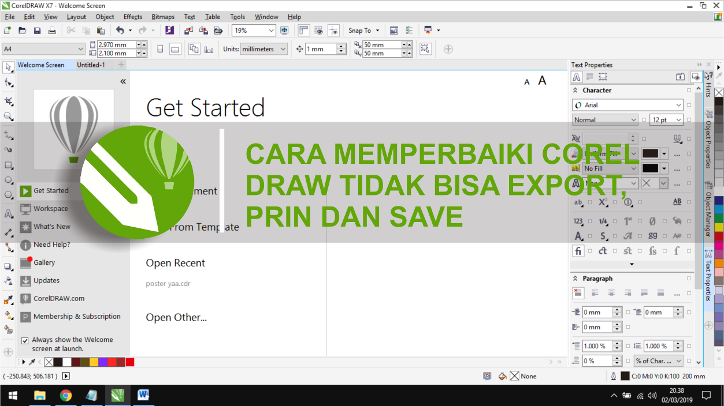Click Right alignment icon in Paragraph section
The image size is (724, 406).
tap(628, 293)
